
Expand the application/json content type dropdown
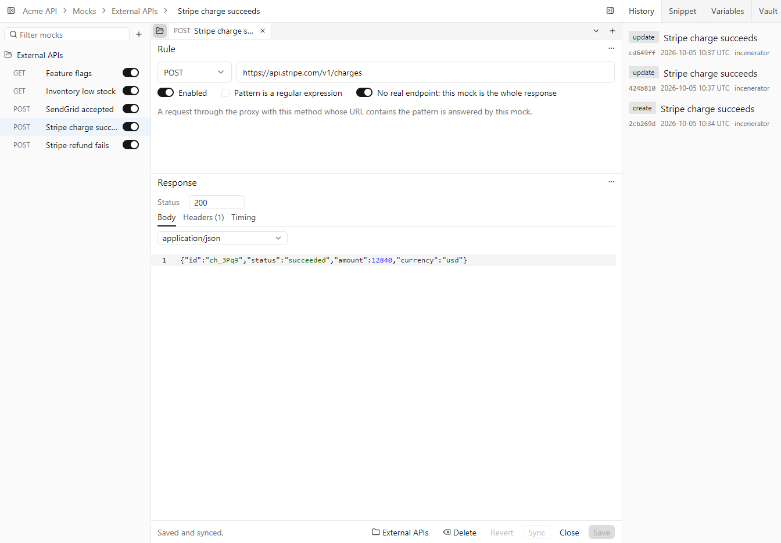coord(223,238)
